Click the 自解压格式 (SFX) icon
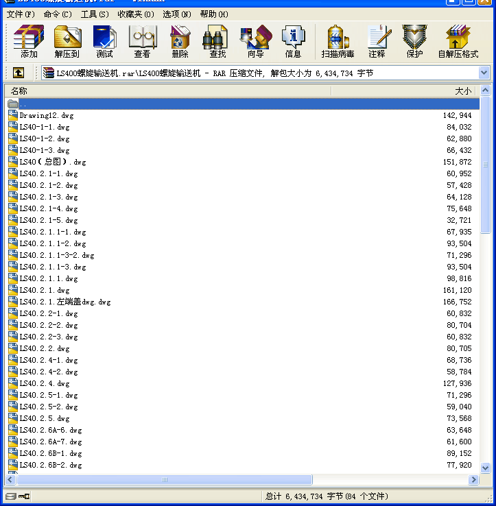Image resolution: width=496 pixels, height=506 pixels. 458,42
